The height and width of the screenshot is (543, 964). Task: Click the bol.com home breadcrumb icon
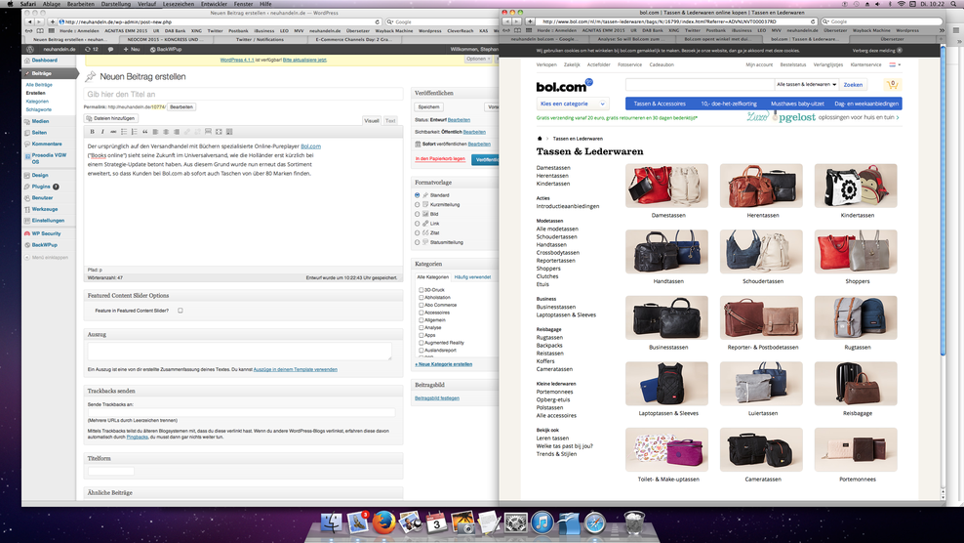pos(540,139)
